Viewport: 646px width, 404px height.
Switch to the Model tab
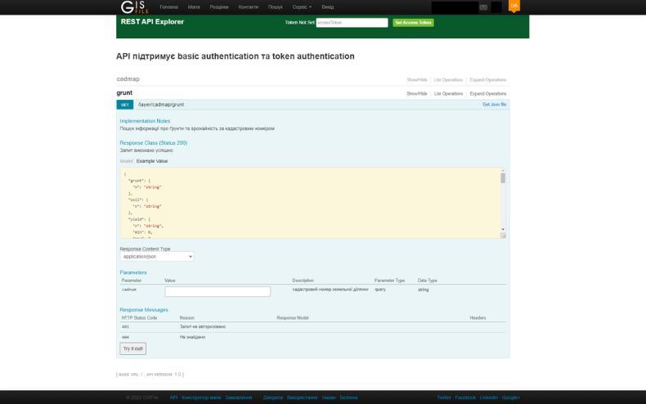coord(126,161)
